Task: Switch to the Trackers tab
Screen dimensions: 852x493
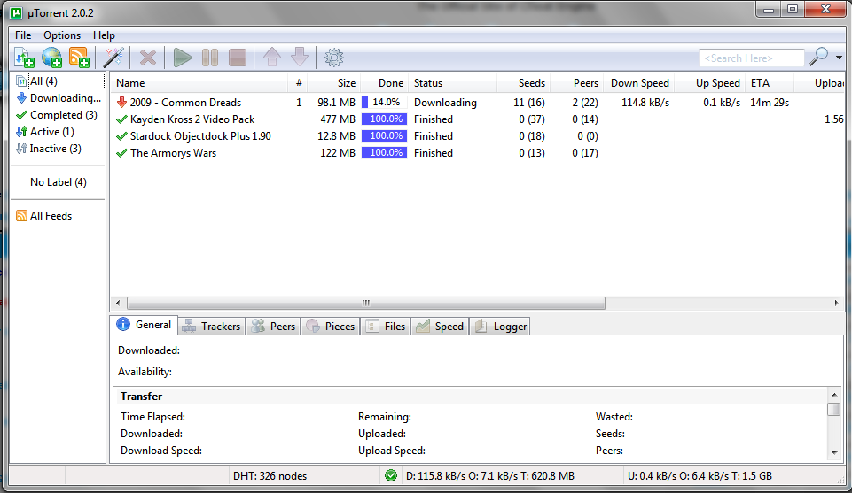Action: (x=211, y=326)
